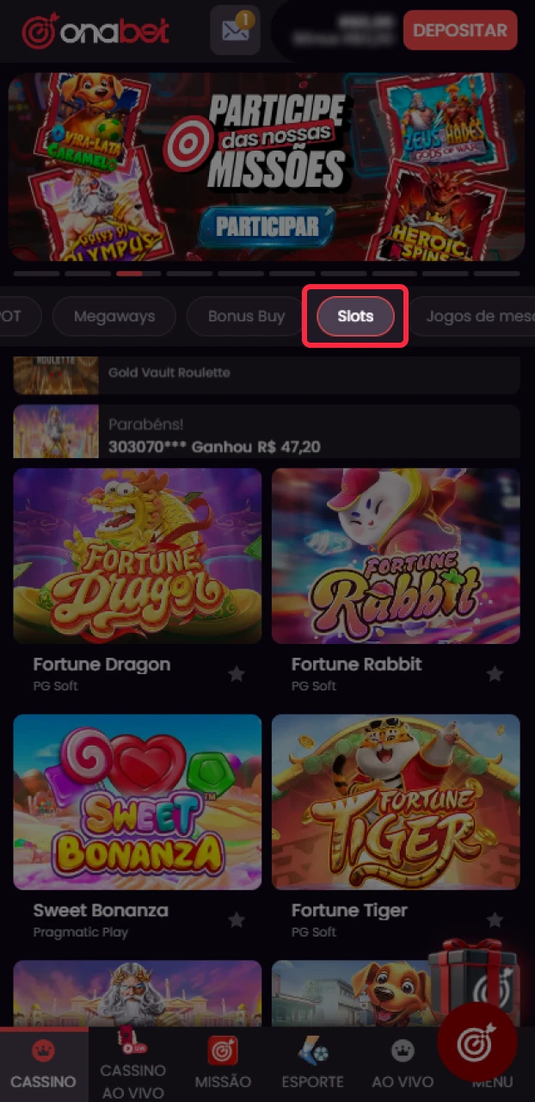Image resolution: width=535 pixels, height=1102 pixels.
Task: Click the PARTICIPAR banner button
Action: [267, 226]
